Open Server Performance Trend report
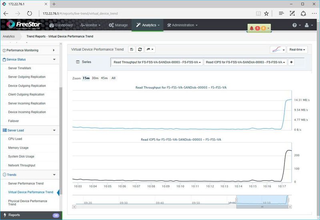Screen dimensions: 320x220 tap(26, 184)
